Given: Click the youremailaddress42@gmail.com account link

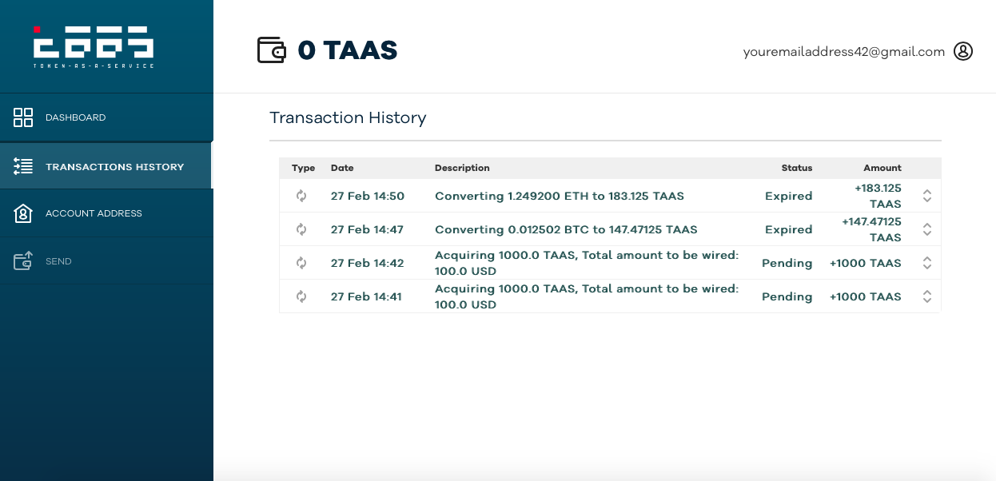Looking at the screenshot, I should tap(843, 52).
